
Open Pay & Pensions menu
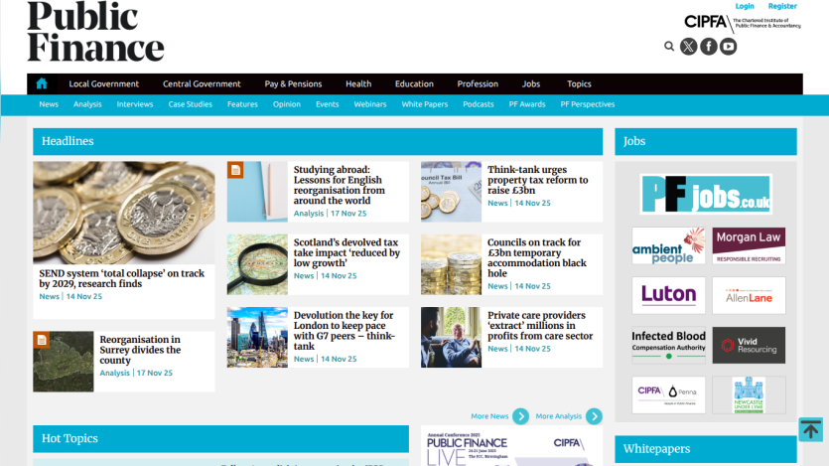tap(293, 83)
